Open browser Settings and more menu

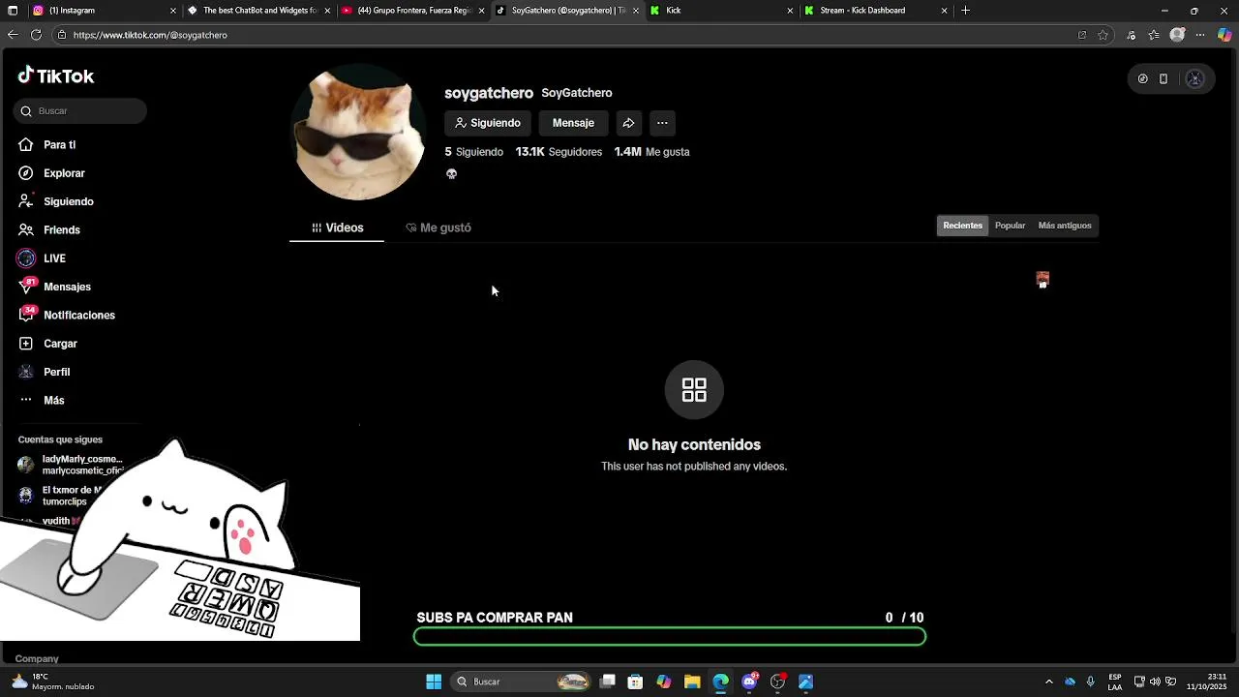(x=1200, y=35)
